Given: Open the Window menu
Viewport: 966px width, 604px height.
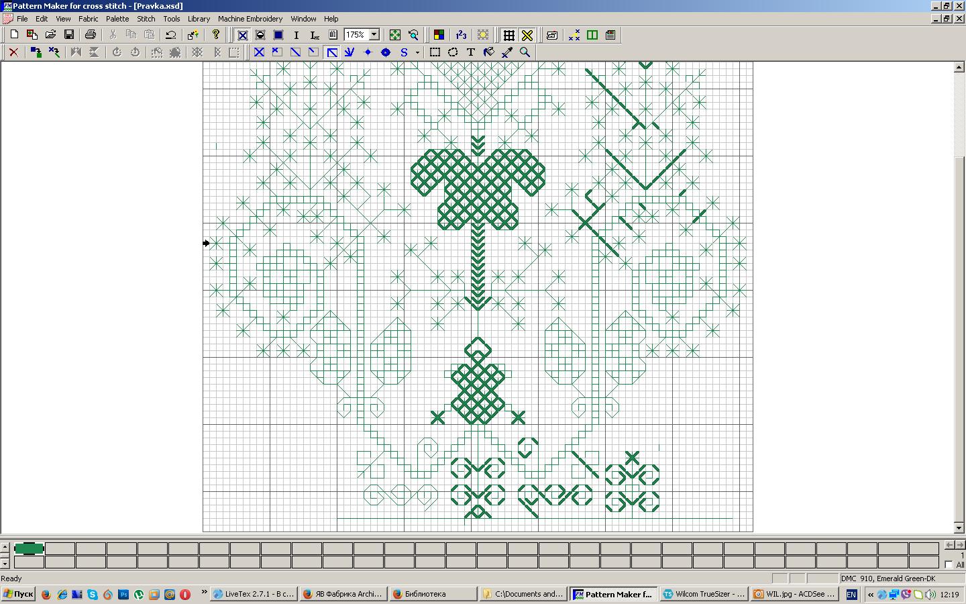Looking at the screenshot, I should tap(303, 19).
